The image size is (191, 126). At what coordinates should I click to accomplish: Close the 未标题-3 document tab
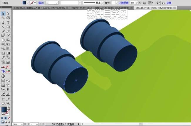175,8
